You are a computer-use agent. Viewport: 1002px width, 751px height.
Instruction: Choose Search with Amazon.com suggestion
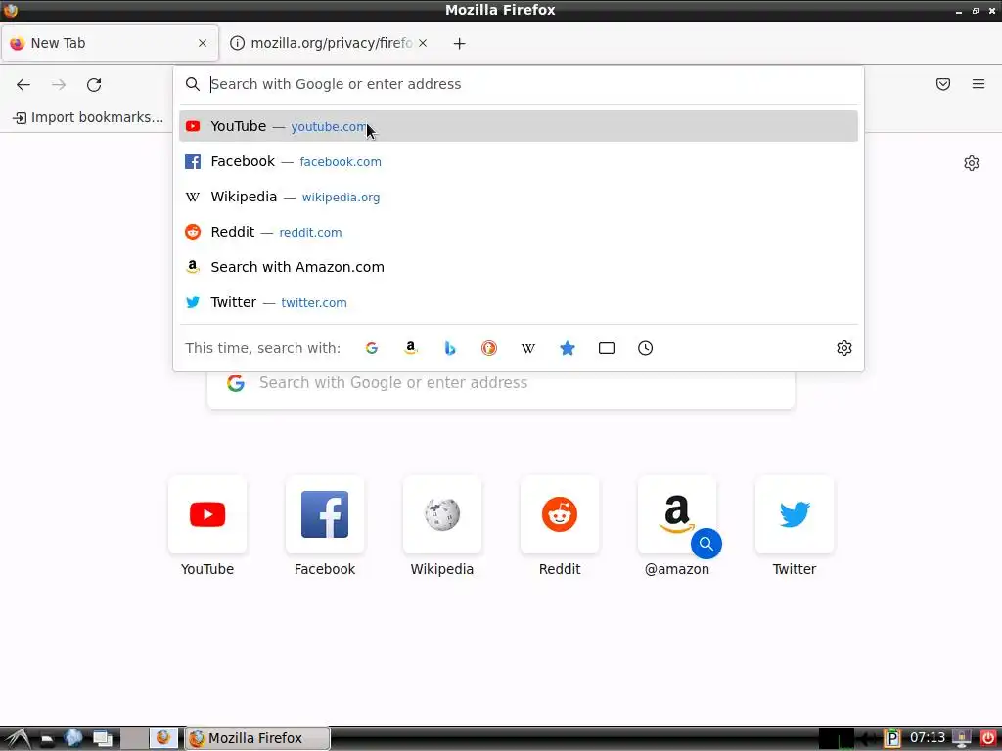[x=519, y=267]
